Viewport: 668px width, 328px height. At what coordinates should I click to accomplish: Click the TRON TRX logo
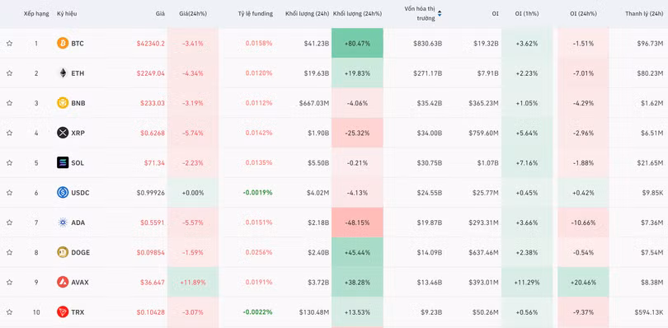pos(63,312)
